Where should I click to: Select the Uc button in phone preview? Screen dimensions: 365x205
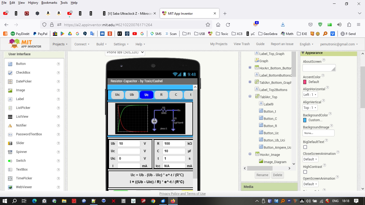click(146, 95)
